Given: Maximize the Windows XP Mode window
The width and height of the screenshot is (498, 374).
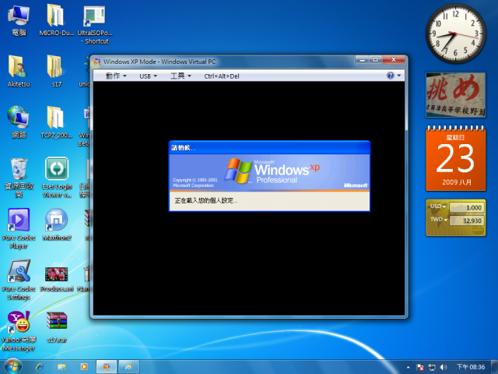Looking at the screenshot, I should pyautogui.click(x=375, y=59).
